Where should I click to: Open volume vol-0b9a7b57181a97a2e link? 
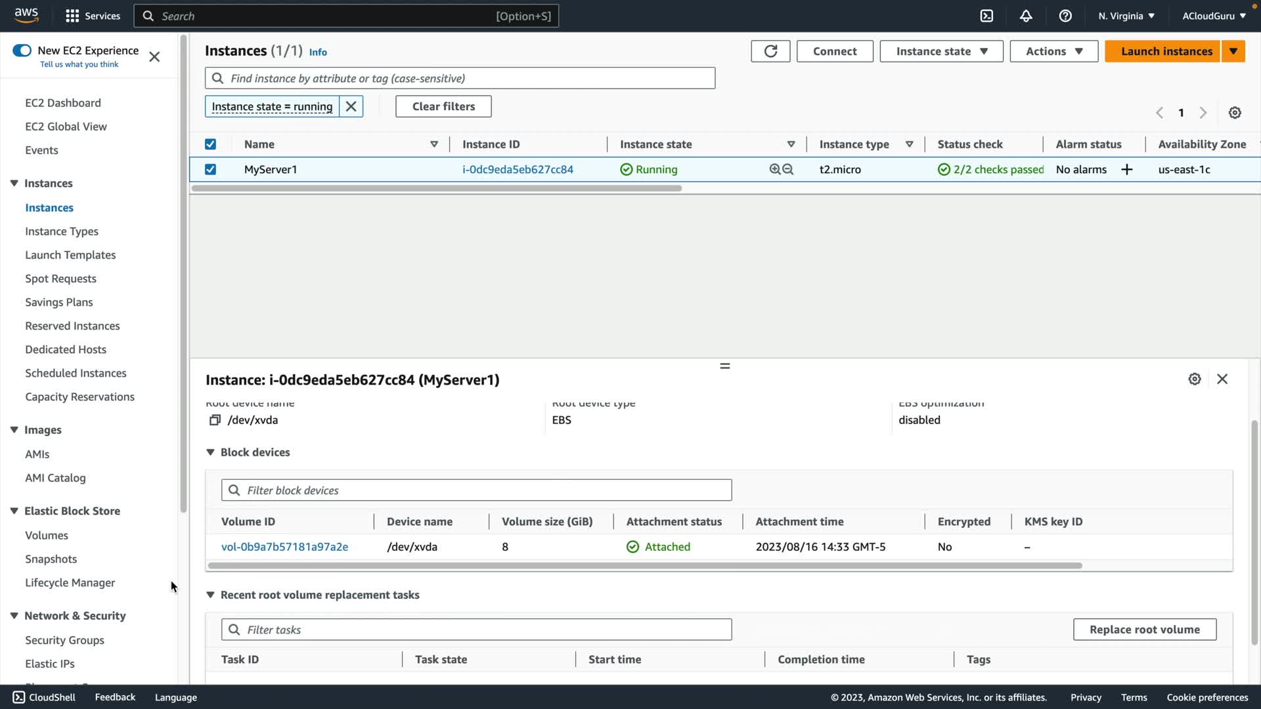click(x=284, y=547)
